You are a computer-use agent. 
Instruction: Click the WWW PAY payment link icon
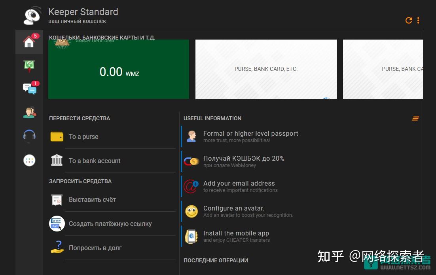57,224
